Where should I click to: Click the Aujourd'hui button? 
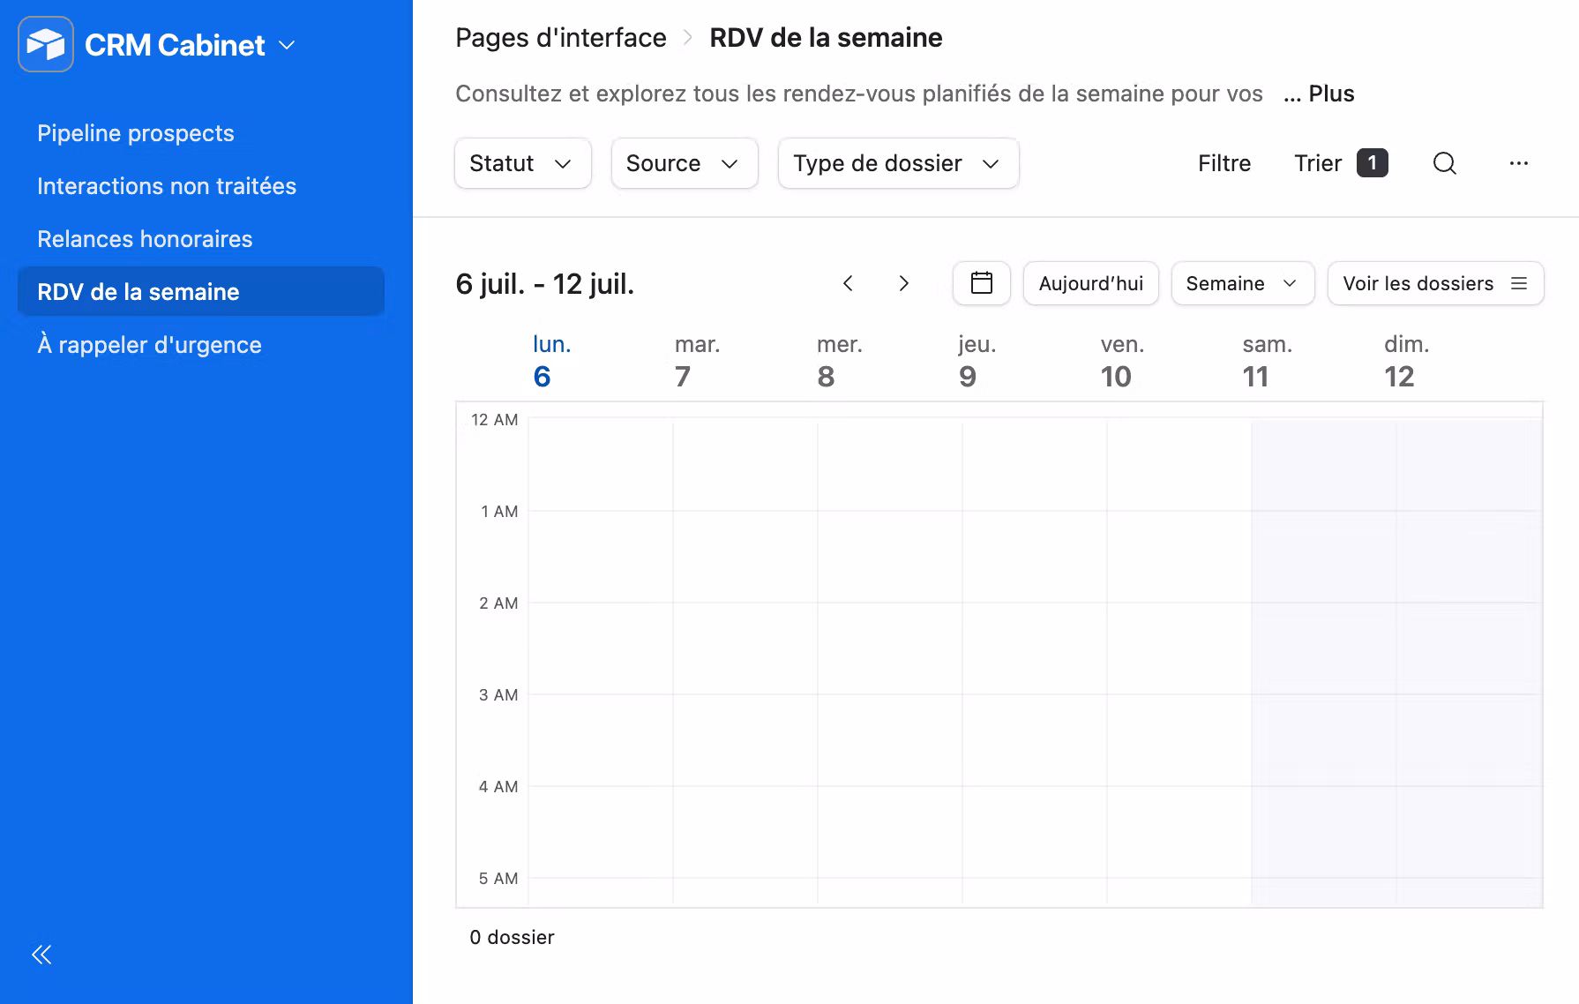pos(1090,283)
